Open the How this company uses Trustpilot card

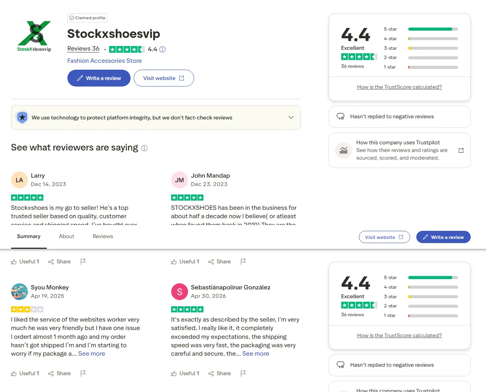[x=399, y=150]
